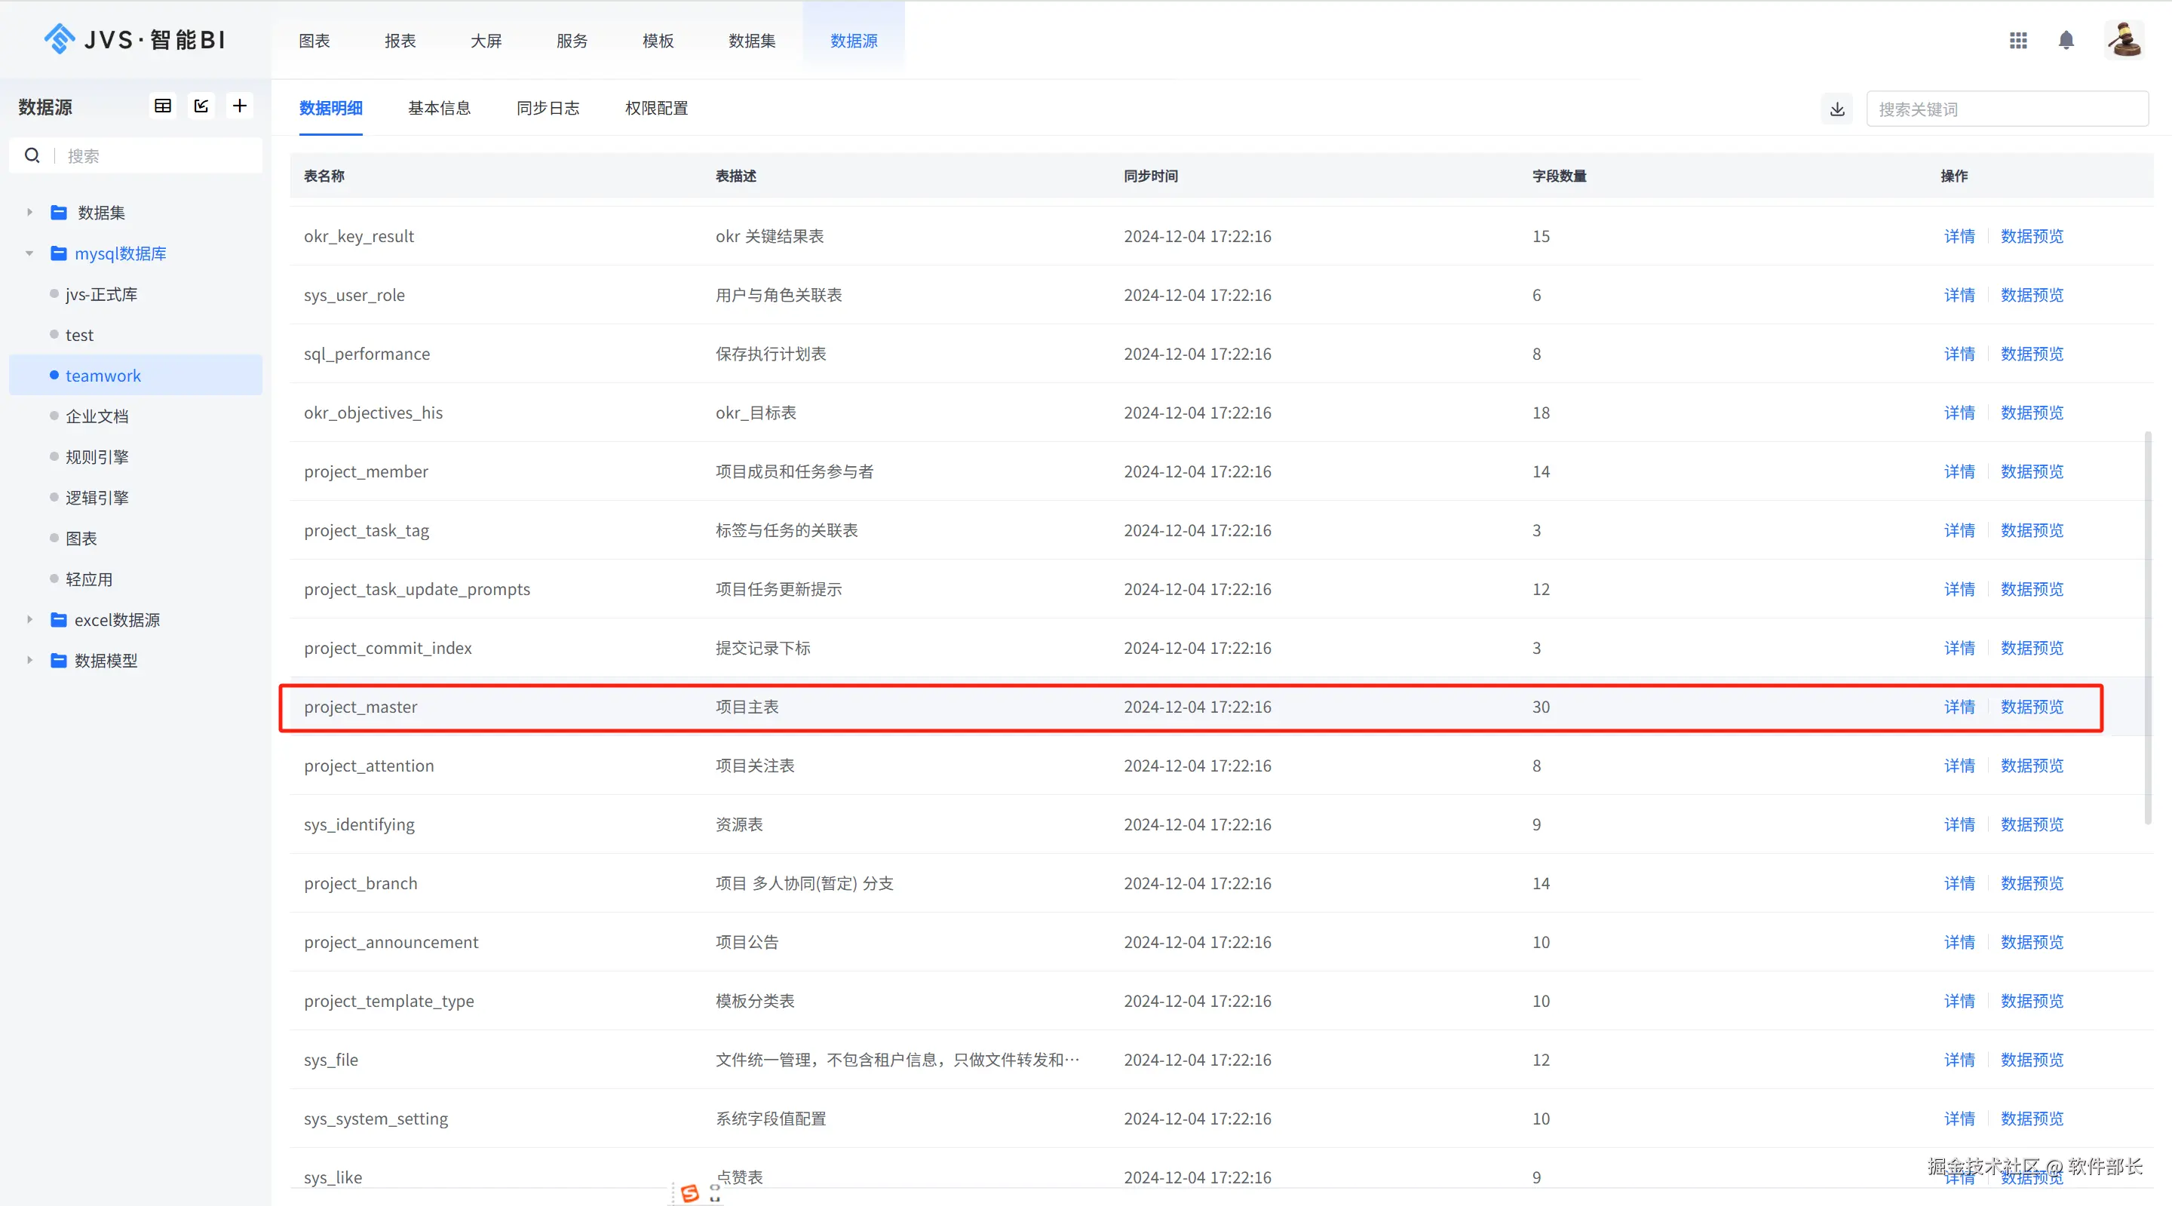
Task: Click the magnifier icon in sidebar search
Action: [x=32, y=156]
